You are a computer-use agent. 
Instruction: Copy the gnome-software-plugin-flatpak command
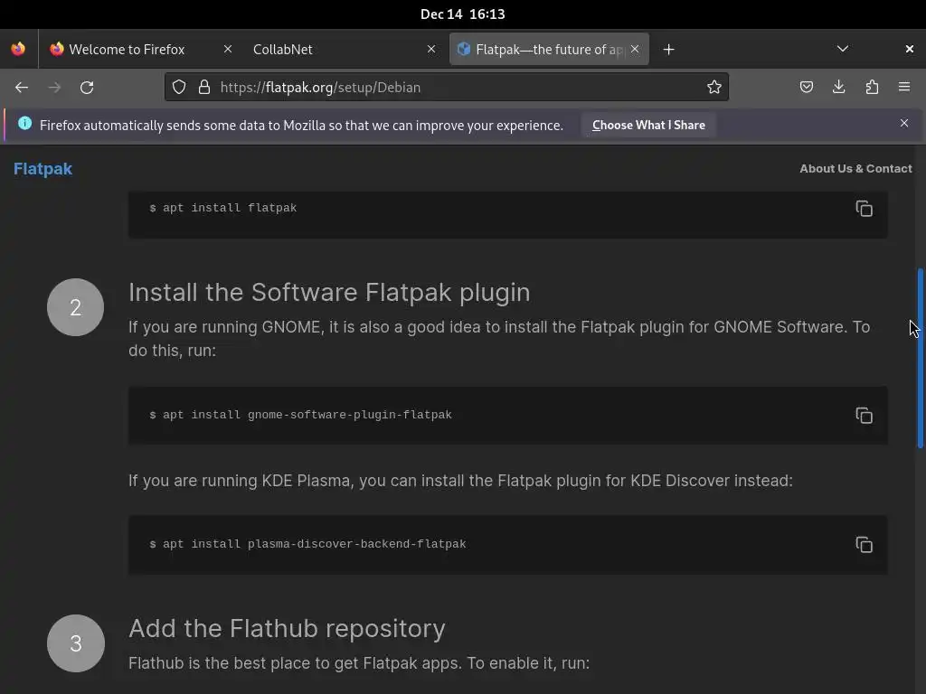[864, 416]
